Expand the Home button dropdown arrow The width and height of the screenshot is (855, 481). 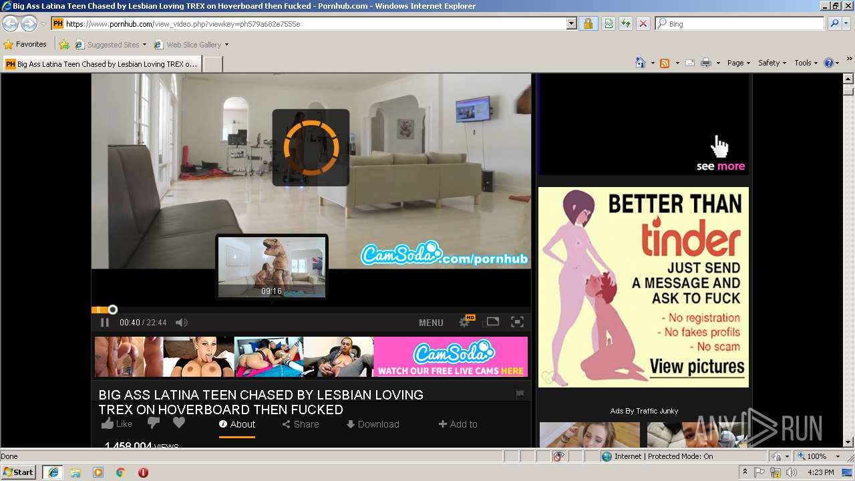pyautogui.click(x=651, y=63)
